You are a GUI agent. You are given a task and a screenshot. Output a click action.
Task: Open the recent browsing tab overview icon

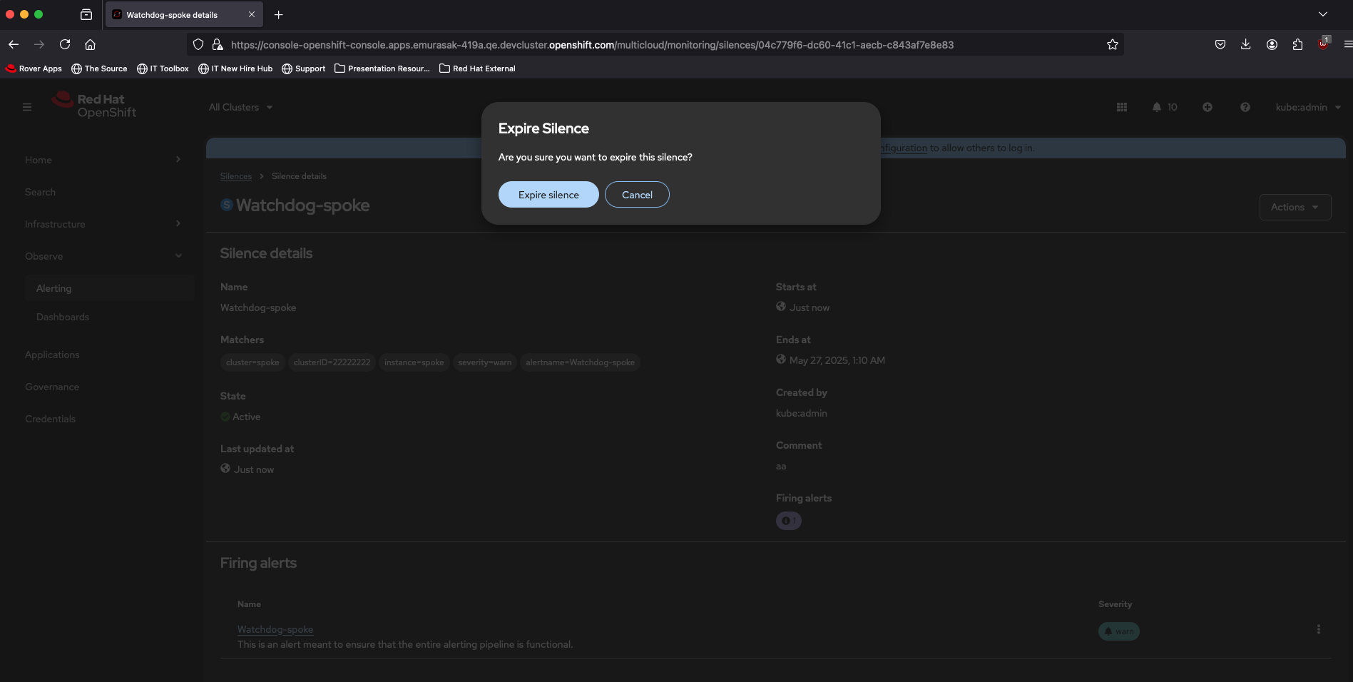click(86, 14)
